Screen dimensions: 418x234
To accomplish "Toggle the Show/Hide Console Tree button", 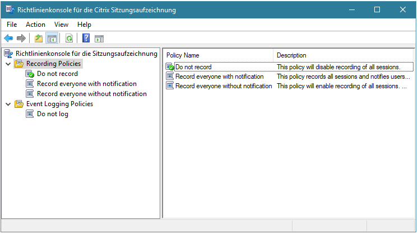I will pos(52,39).
